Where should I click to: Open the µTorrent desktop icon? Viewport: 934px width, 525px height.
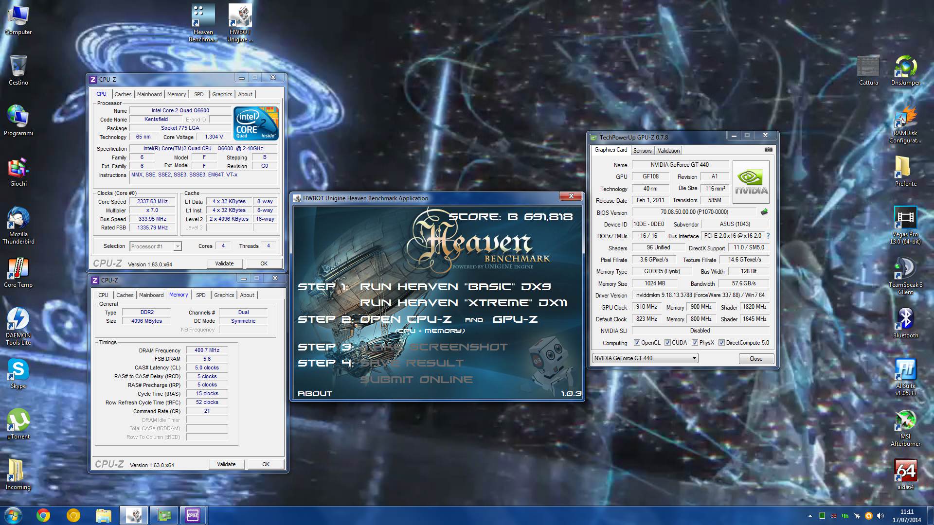18,424
